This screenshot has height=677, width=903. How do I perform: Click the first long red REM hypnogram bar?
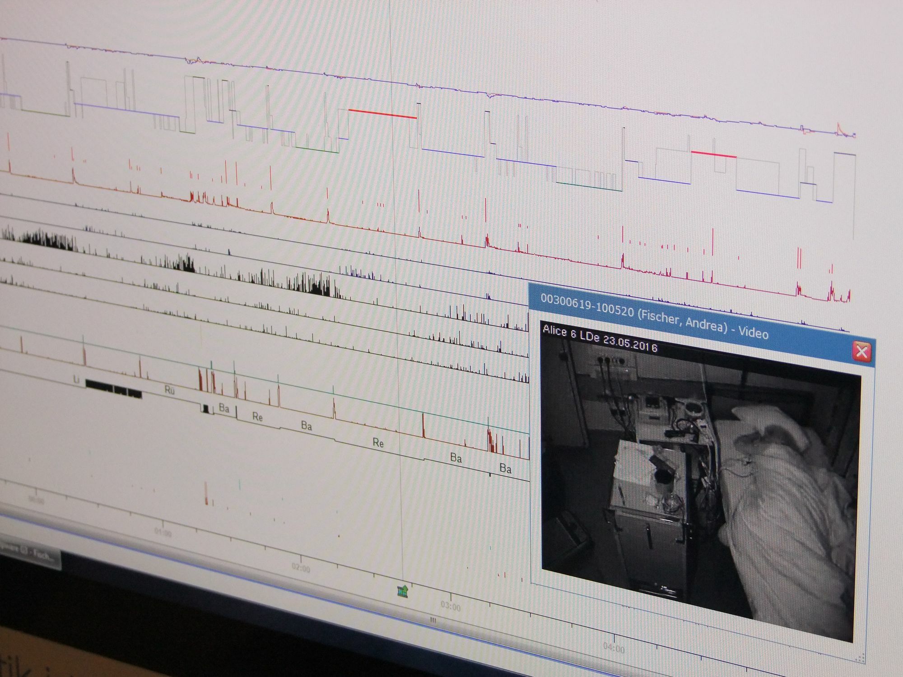pos(382,113)
